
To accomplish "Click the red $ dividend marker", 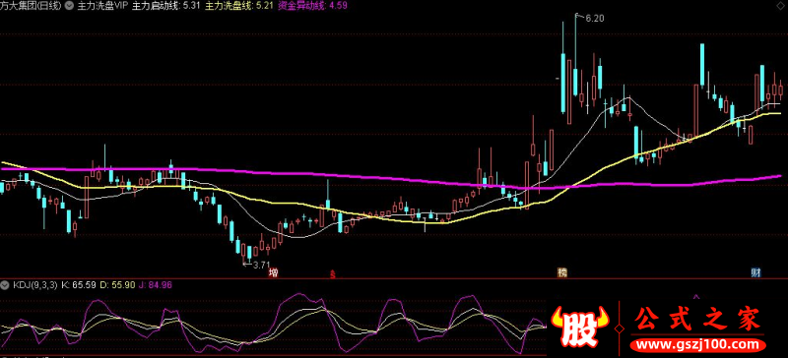I will [332, 274].
